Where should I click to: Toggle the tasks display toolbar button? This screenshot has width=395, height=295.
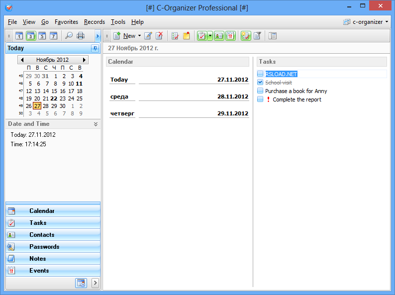[x=202, y=36]
